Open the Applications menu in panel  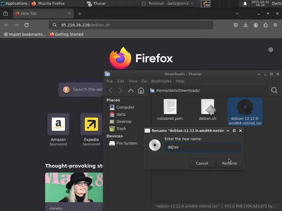point(15,3)
